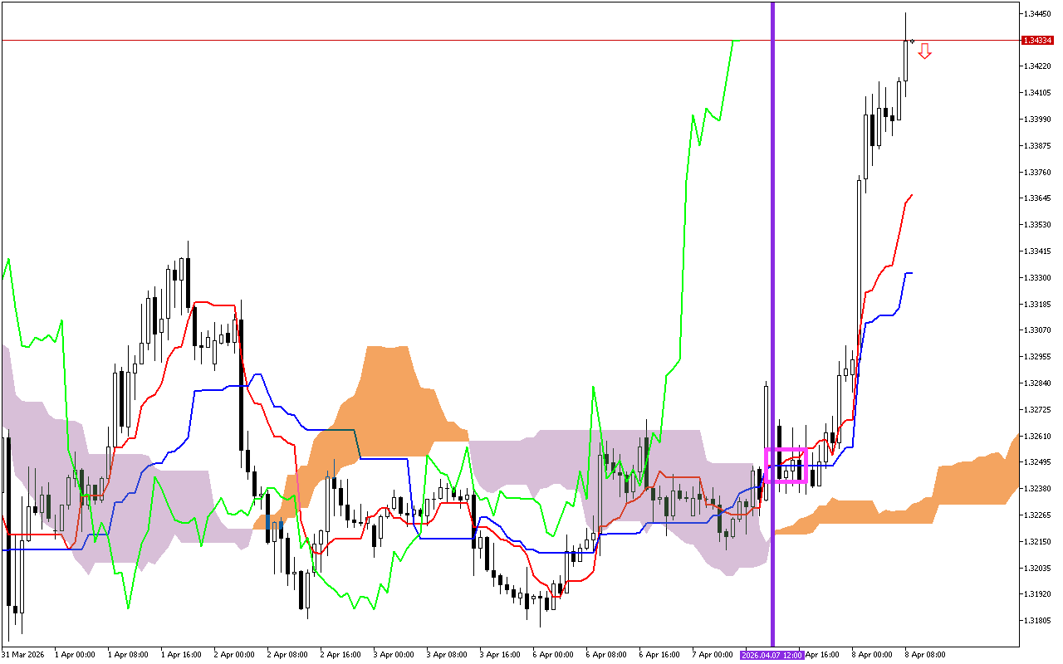Click the 8 Apr 08:00 time label
1063x664 pixels.
(925, 653)
